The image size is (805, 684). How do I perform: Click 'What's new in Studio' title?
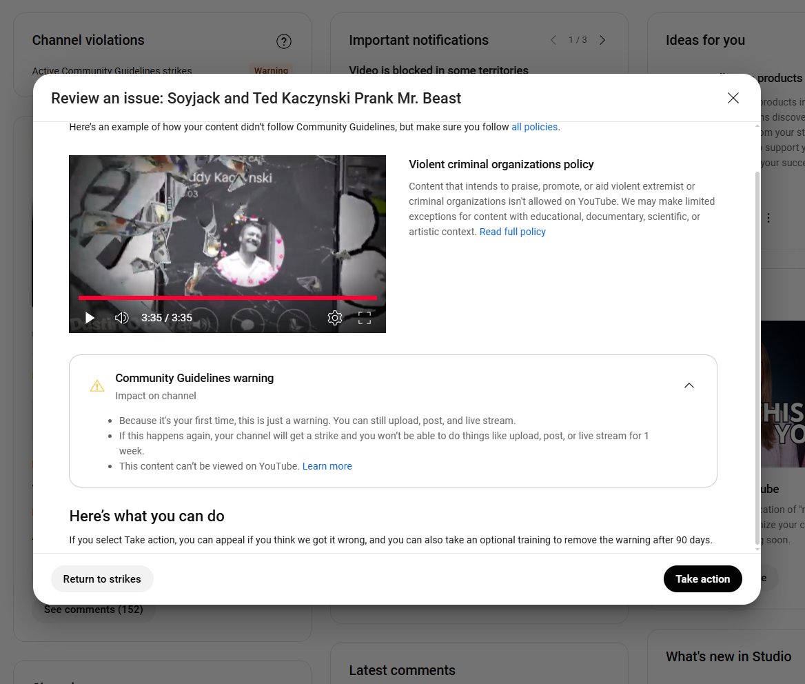pyautogui.click(x=728, y=656)
